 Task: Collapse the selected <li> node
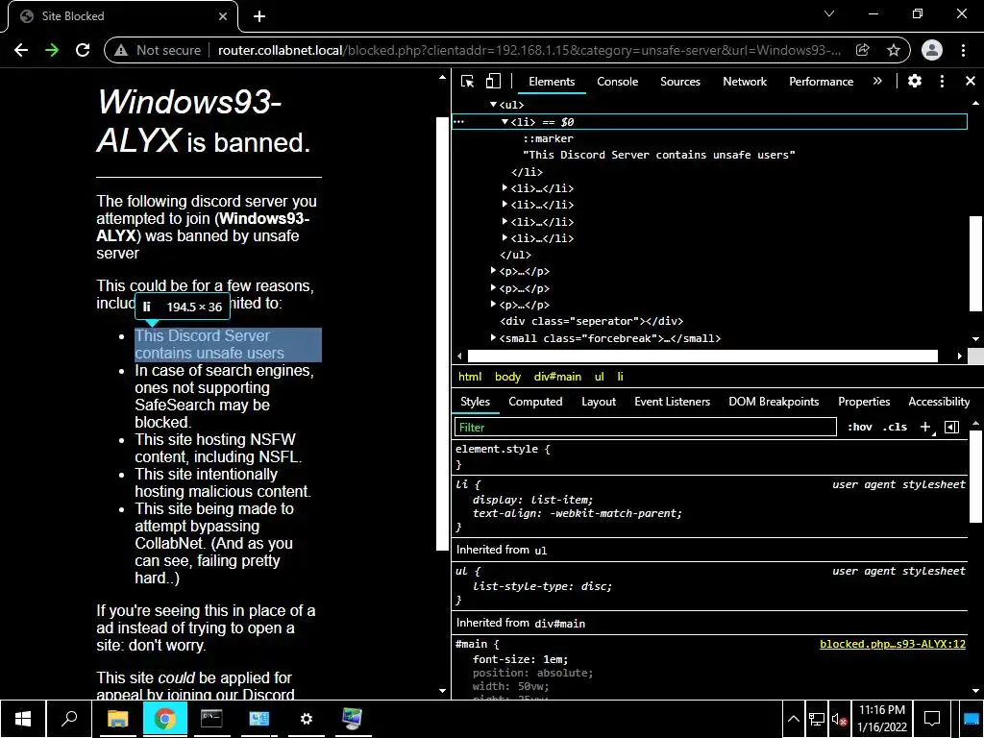[x=504, y=122]
